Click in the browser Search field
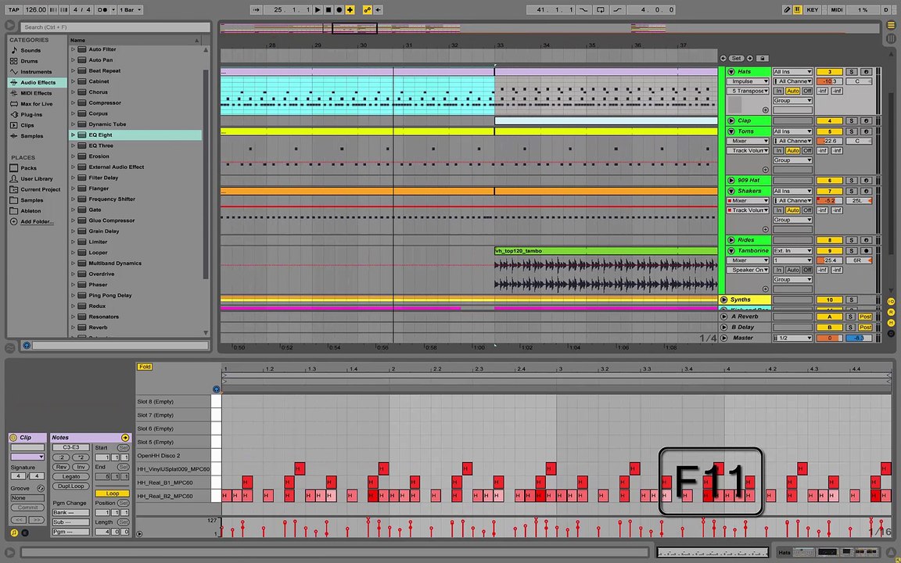 (116, 27)
